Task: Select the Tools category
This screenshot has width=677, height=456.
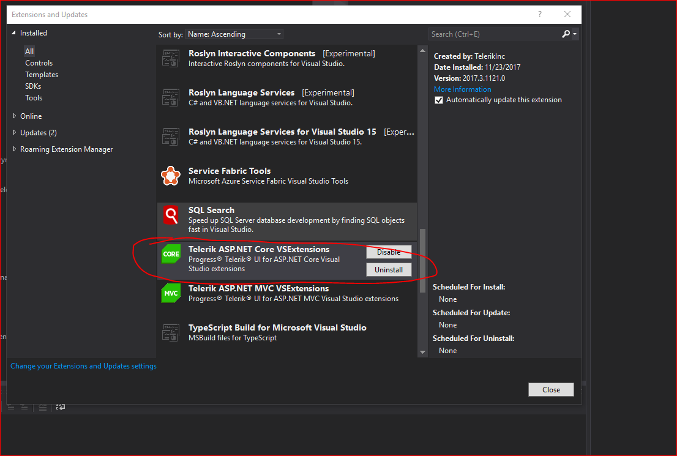Action: (34, 98)
